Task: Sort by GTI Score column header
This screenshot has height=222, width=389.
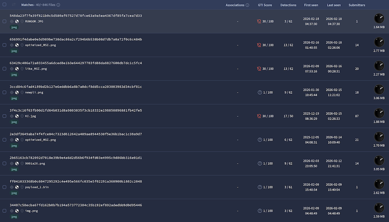Action: [x=265, y=5]
